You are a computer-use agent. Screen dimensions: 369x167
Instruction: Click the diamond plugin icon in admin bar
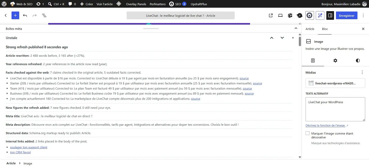click(119, 4)
